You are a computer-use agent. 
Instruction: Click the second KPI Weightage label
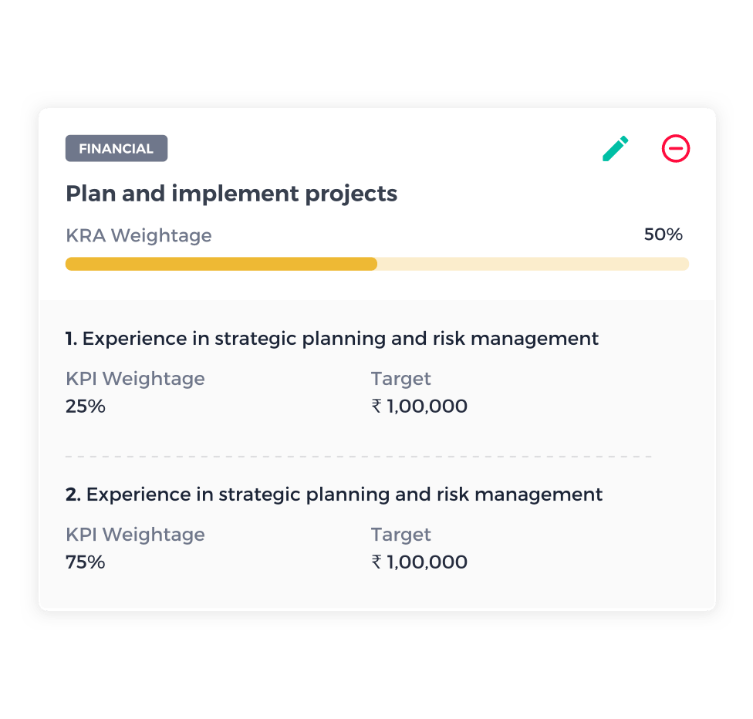[136, 535]
